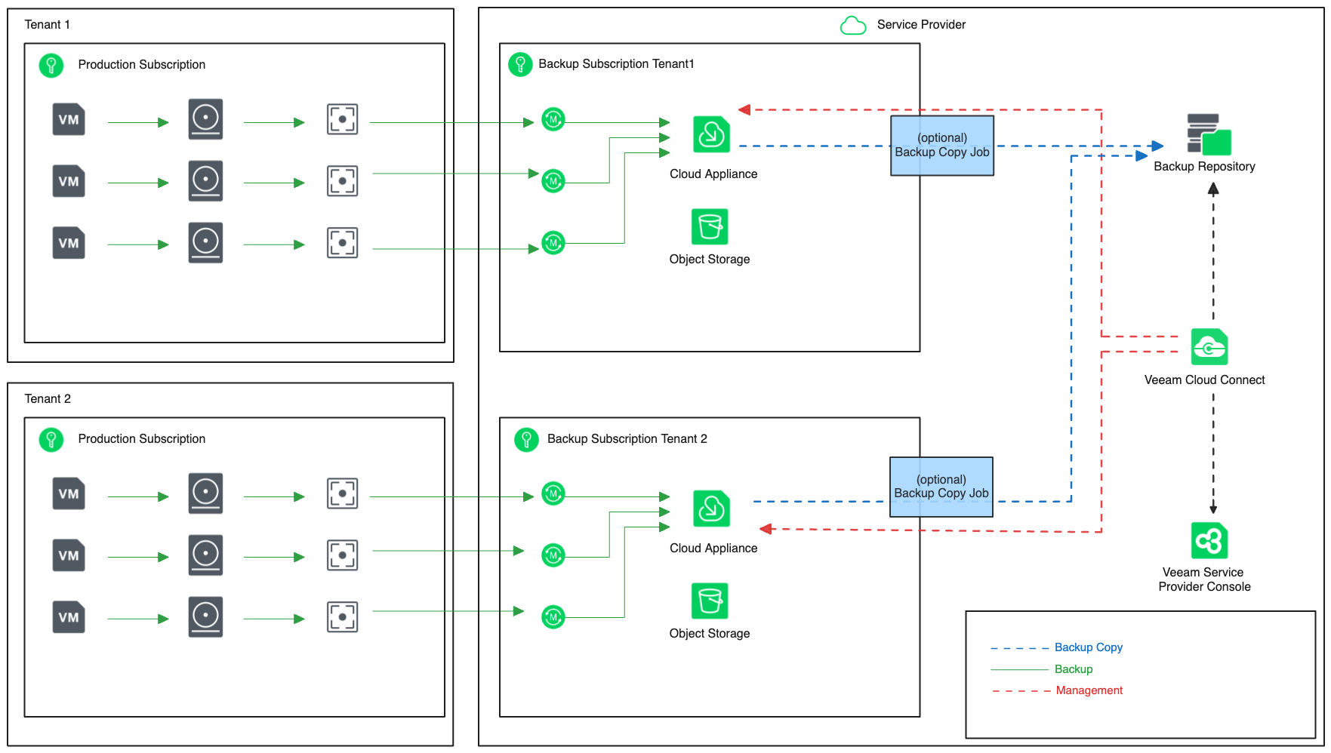This screenshot has height=753, width=1331.
Task: Click 'Production Subscription' text in Tenant 1
Action: tap(142, 65)
